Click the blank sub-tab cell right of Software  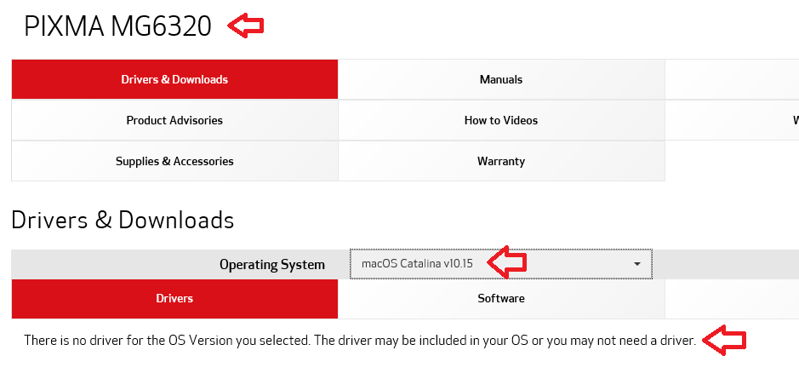732,298
